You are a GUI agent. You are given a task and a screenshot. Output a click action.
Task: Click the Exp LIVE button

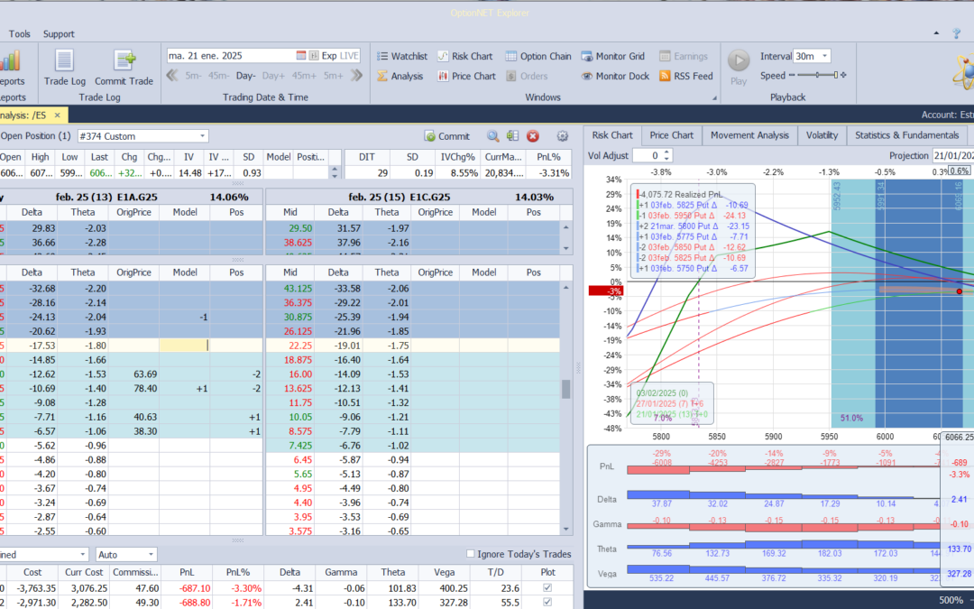click(340, 55)
